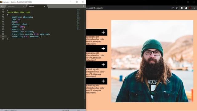Click line number 73 in the gutter
197x111 pixels.
(x=3, y=12)
